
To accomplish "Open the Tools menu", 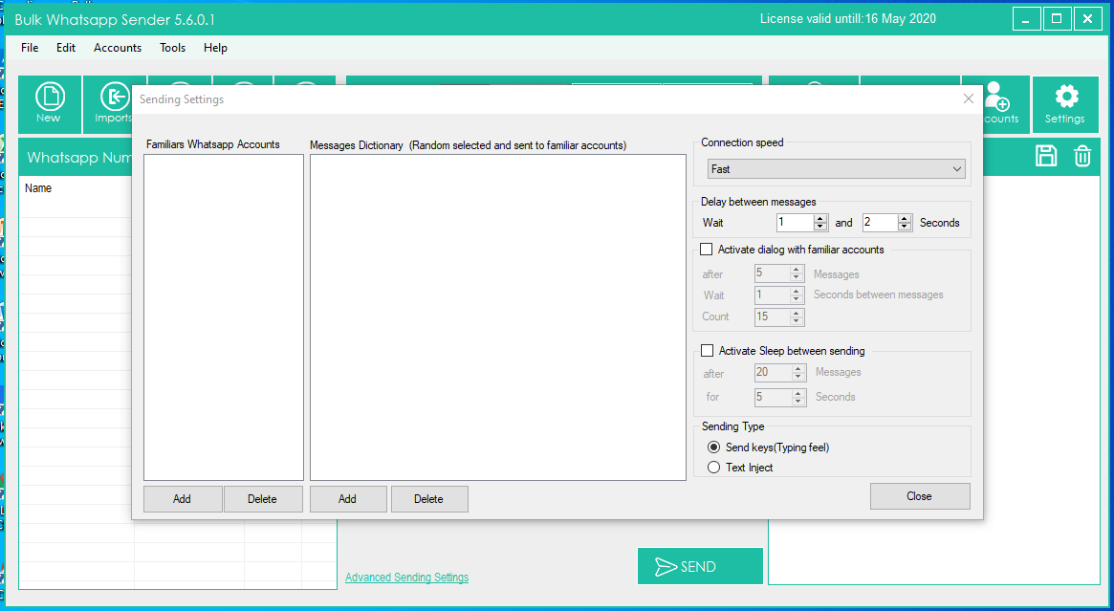I will tap(172, 48).
